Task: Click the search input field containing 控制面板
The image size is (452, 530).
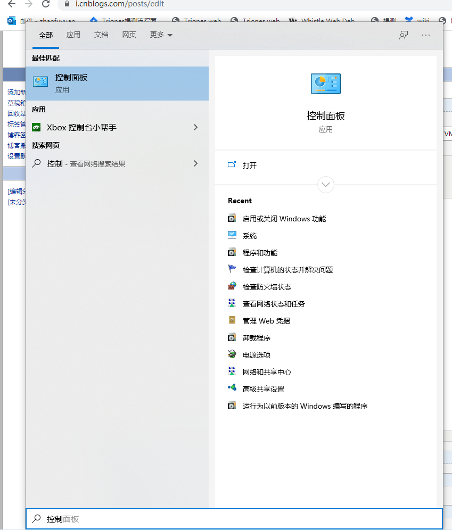Action: [234, 519]
